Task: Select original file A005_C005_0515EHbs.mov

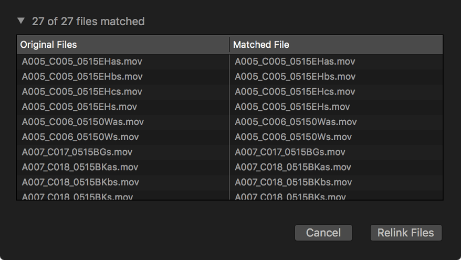Action: click(x=82, y=77)
